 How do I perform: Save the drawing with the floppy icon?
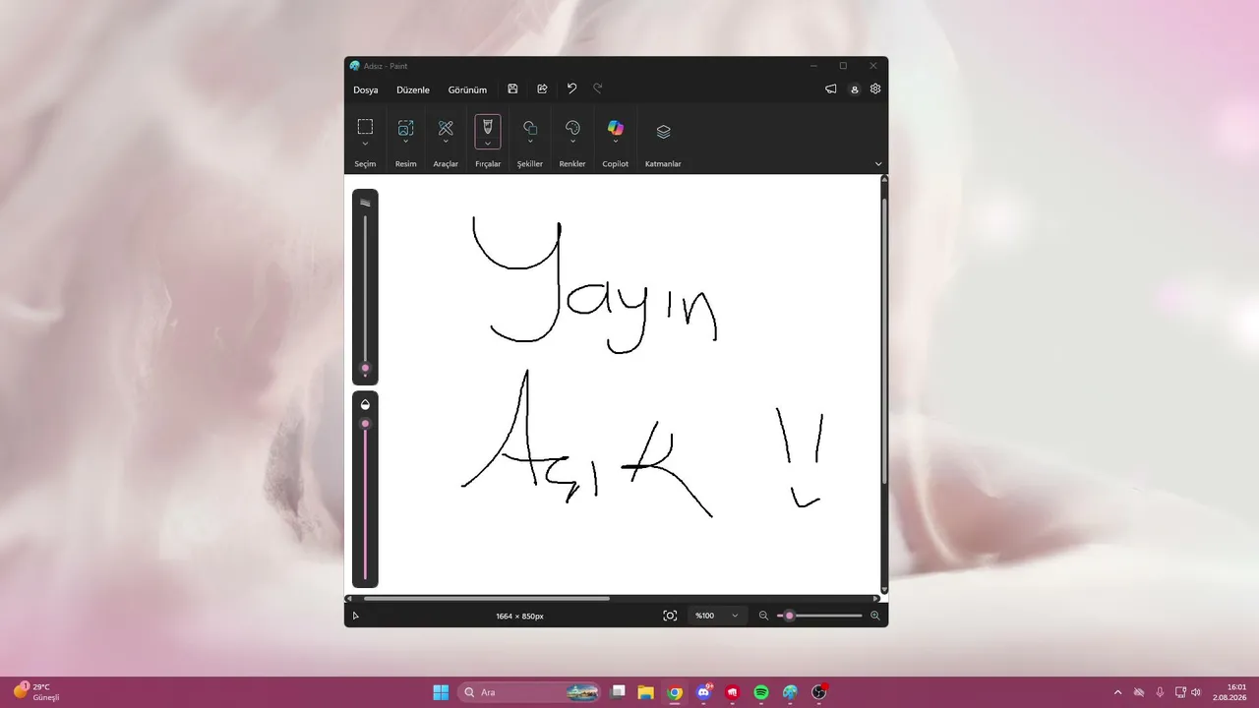coord(512,88)
